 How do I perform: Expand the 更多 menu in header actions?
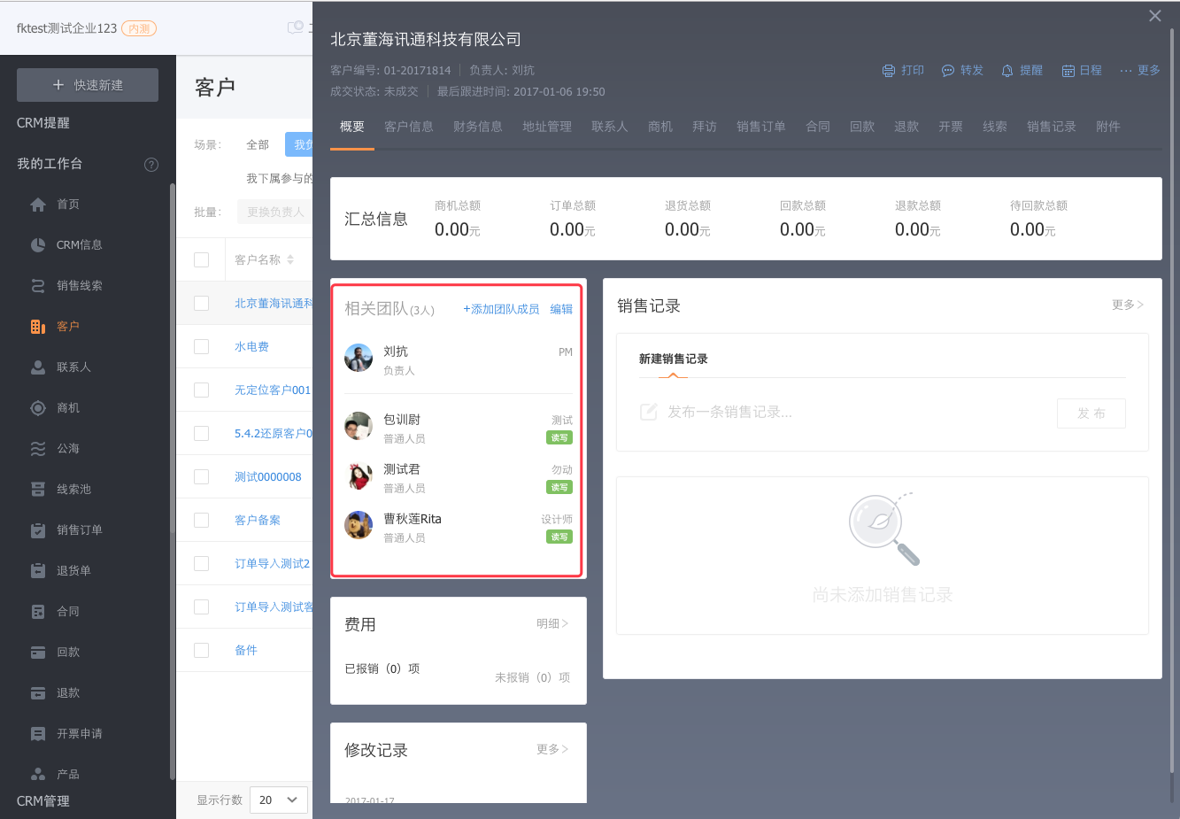[x=1140, y=71]
